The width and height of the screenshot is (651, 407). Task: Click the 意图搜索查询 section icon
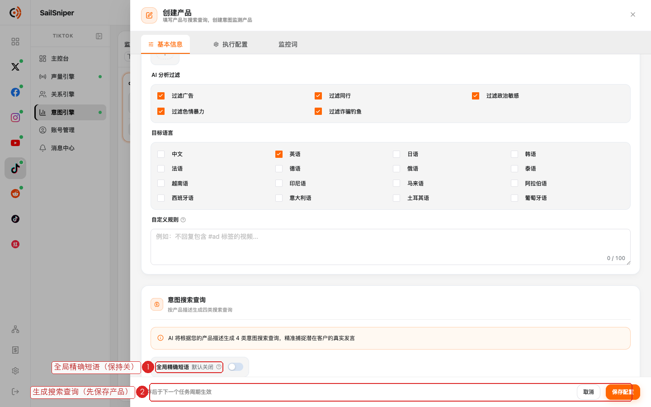(x=157, y=304)
